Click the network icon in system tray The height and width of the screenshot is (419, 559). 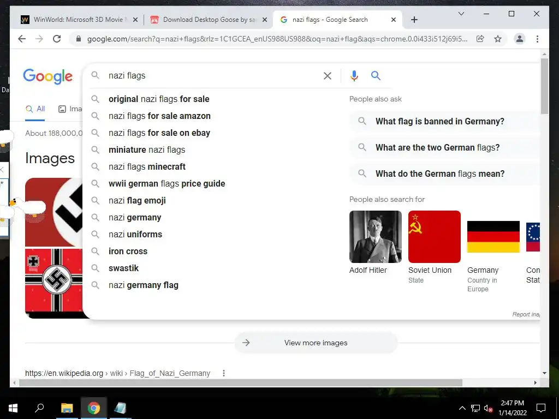475,408
